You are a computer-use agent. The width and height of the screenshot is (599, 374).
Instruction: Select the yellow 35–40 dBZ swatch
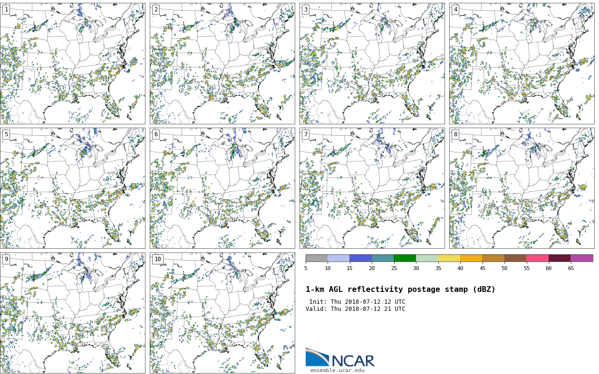[x=449, y=258]
